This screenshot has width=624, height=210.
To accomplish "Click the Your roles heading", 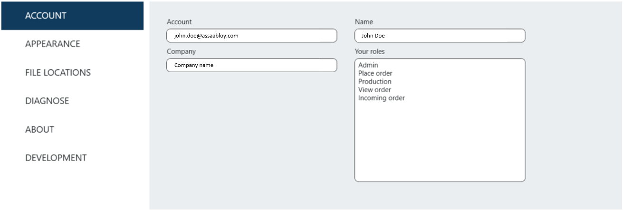I will [x=370, y=51].
